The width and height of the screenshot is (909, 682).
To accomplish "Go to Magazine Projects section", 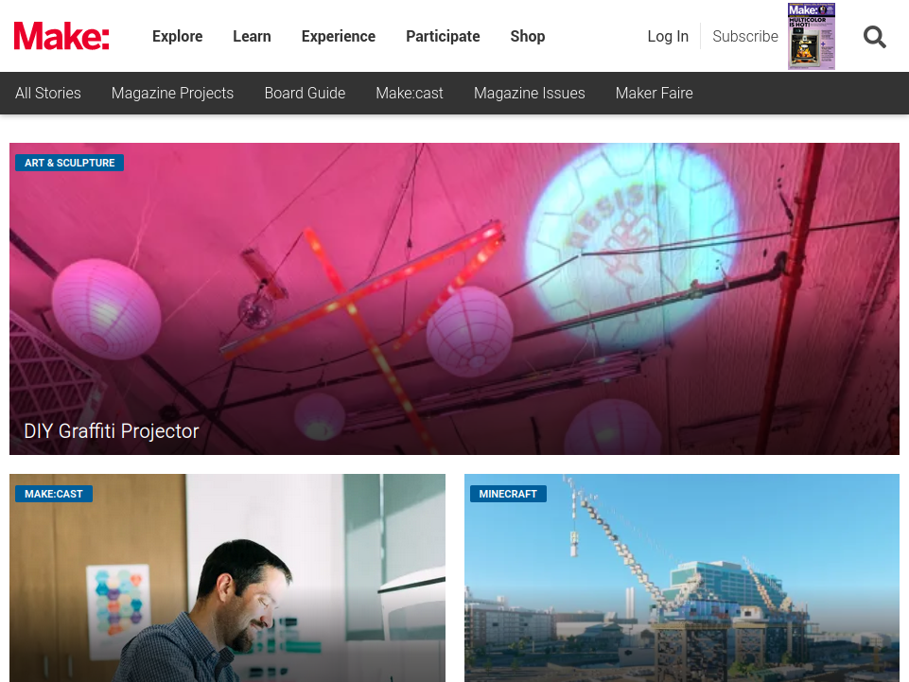I will coord(172,93).
